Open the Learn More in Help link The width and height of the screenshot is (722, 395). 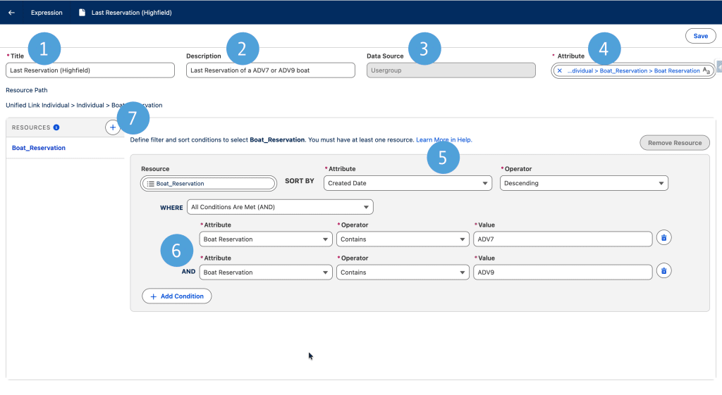click(443, 140)
